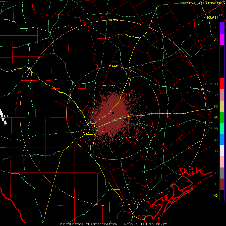Click the white echo patch at left edge
226x226 pixels.
(4, 117)
